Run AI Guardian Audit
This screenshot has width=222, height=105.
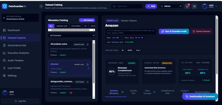(x=174, y=31)
